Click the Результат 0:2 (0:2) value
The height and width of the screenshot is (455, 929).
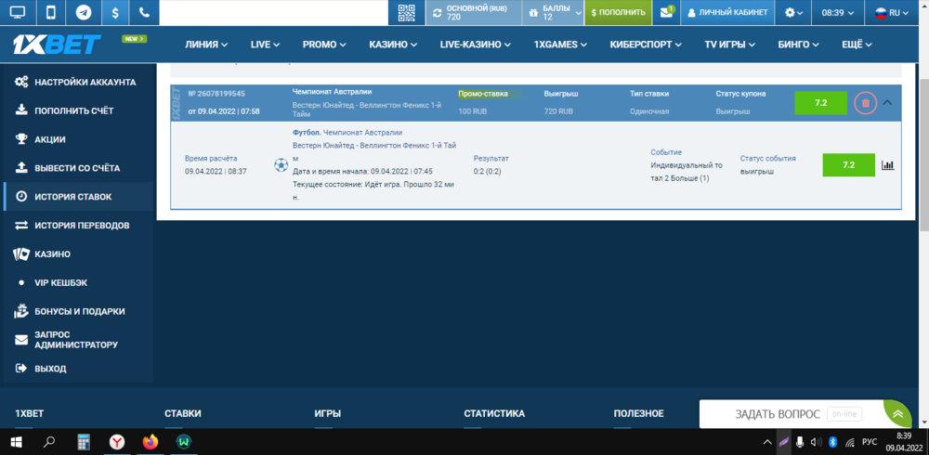[487, 171]
